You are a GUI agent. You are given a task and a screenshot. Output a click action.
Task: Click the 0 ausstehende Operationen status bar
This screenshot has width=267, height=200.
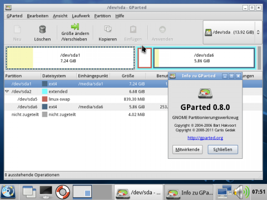[x=133, y=175]
